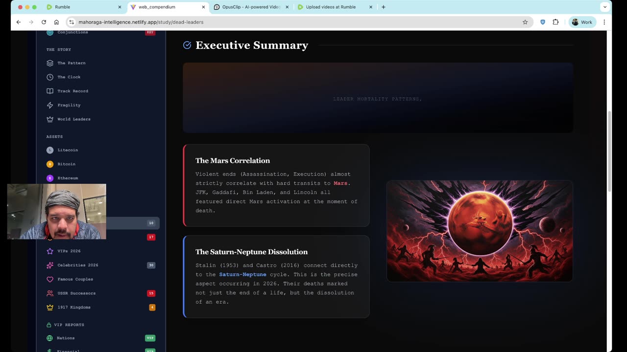Click the purple Ethereum coin icon
627x352 pixels.
click(x=50, y=178)
